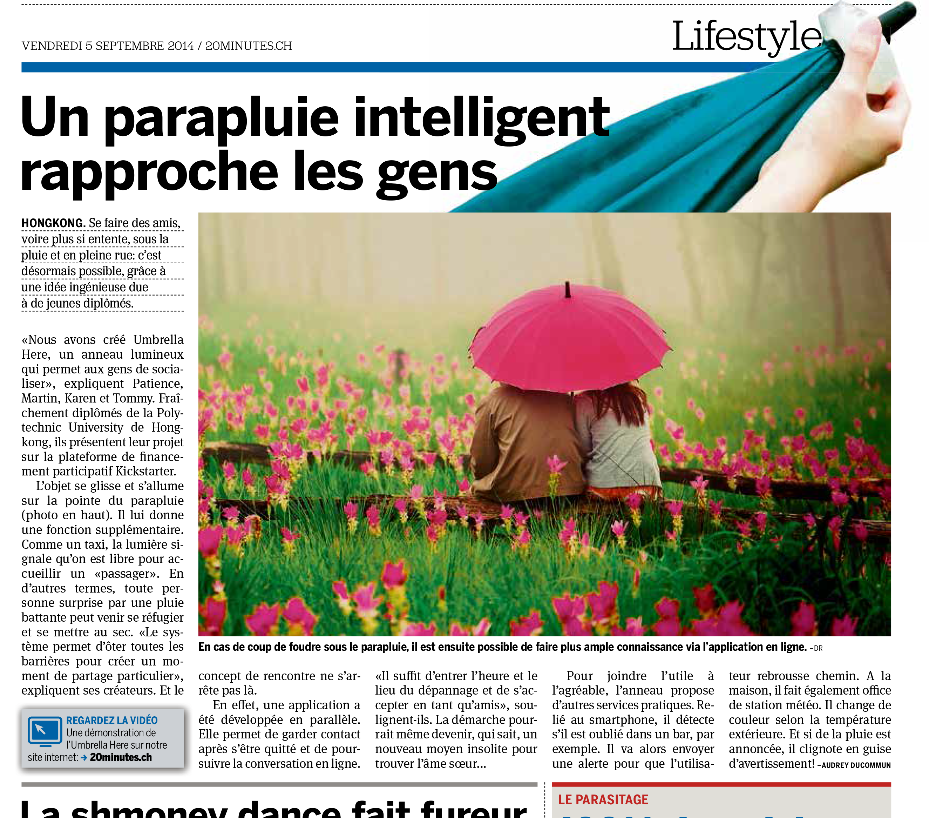Click the monitor icon in video box
The width and height of the screenshot is (929, 818).
coord(45,731)
